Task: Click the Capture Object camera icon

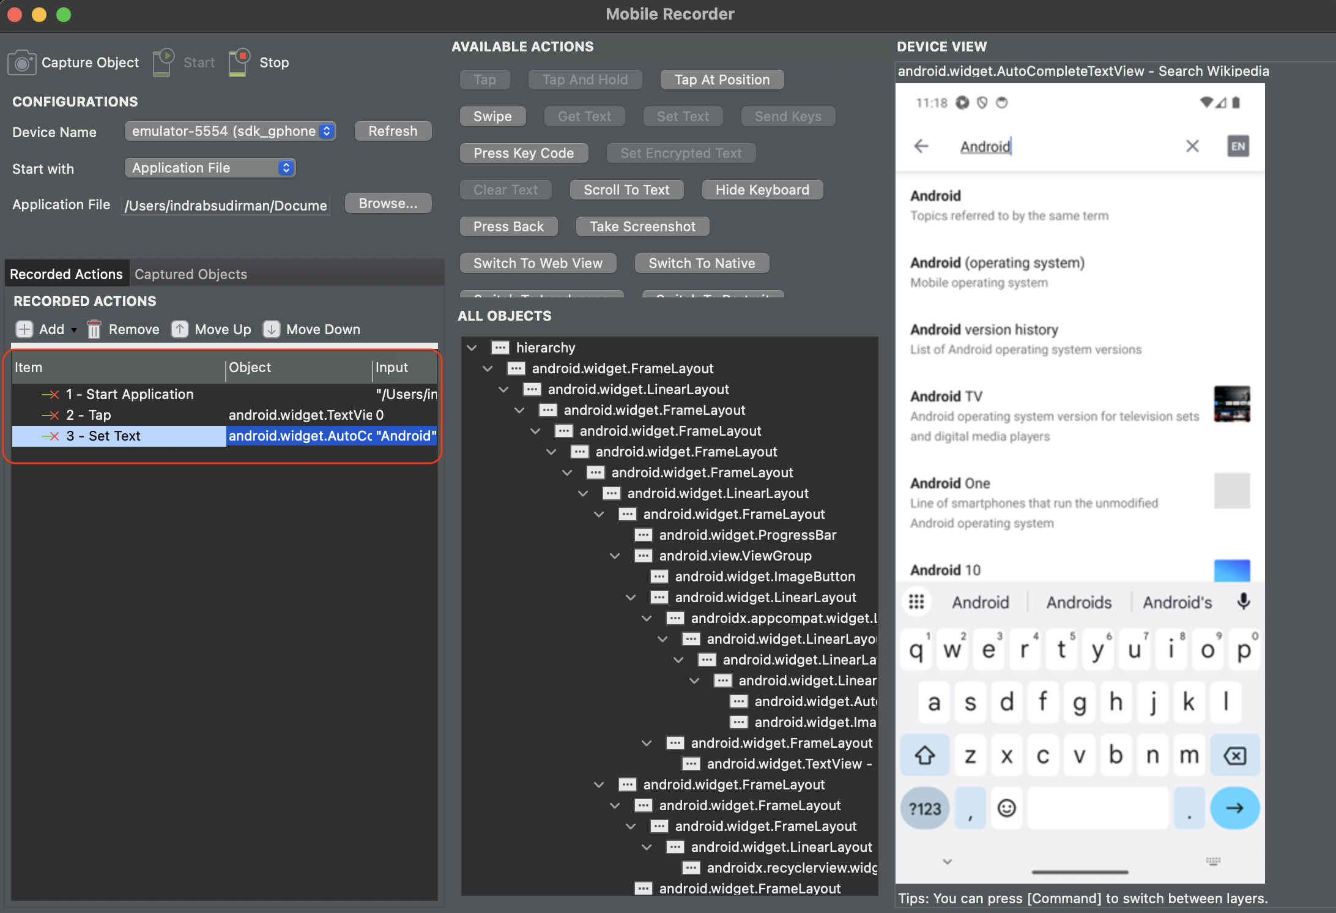Action: pos(22,62)
